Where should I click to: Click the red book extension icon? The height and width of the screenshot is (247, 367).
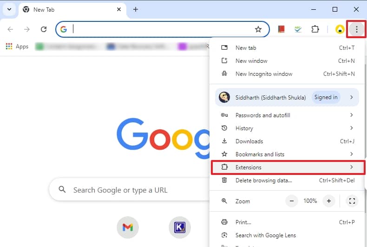click(281, 29)
